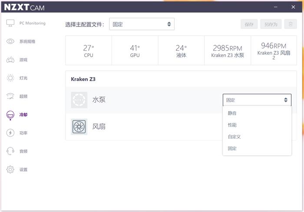Viewport: 304px width, 212px height.
Task: Choose 静音 from the dropdown list
Action: pyautogui.click(x=232, y=113)
